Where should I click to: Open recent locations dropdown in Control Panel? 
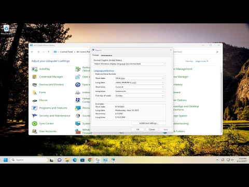coord(44,52)
